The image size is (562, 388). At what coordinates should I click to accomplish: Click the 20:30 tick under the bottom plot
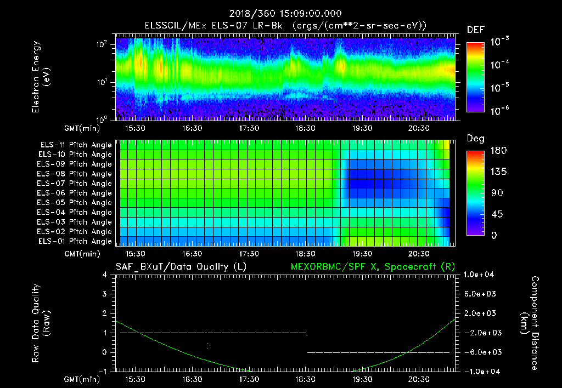[419, 379]
